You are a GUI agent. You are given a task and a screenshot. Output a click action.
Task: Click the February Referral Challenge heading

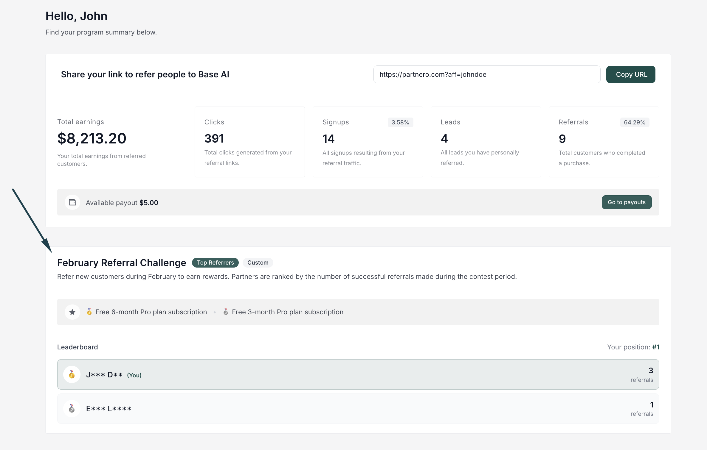(122, 263)
